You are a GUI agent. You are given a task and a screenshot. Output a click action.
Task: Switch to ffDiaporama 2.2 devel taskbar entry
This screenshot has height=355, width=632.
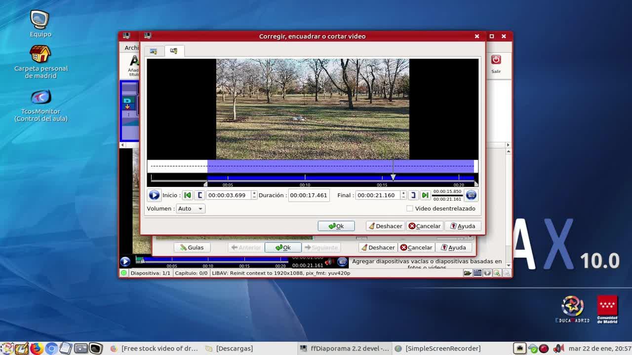345,349
